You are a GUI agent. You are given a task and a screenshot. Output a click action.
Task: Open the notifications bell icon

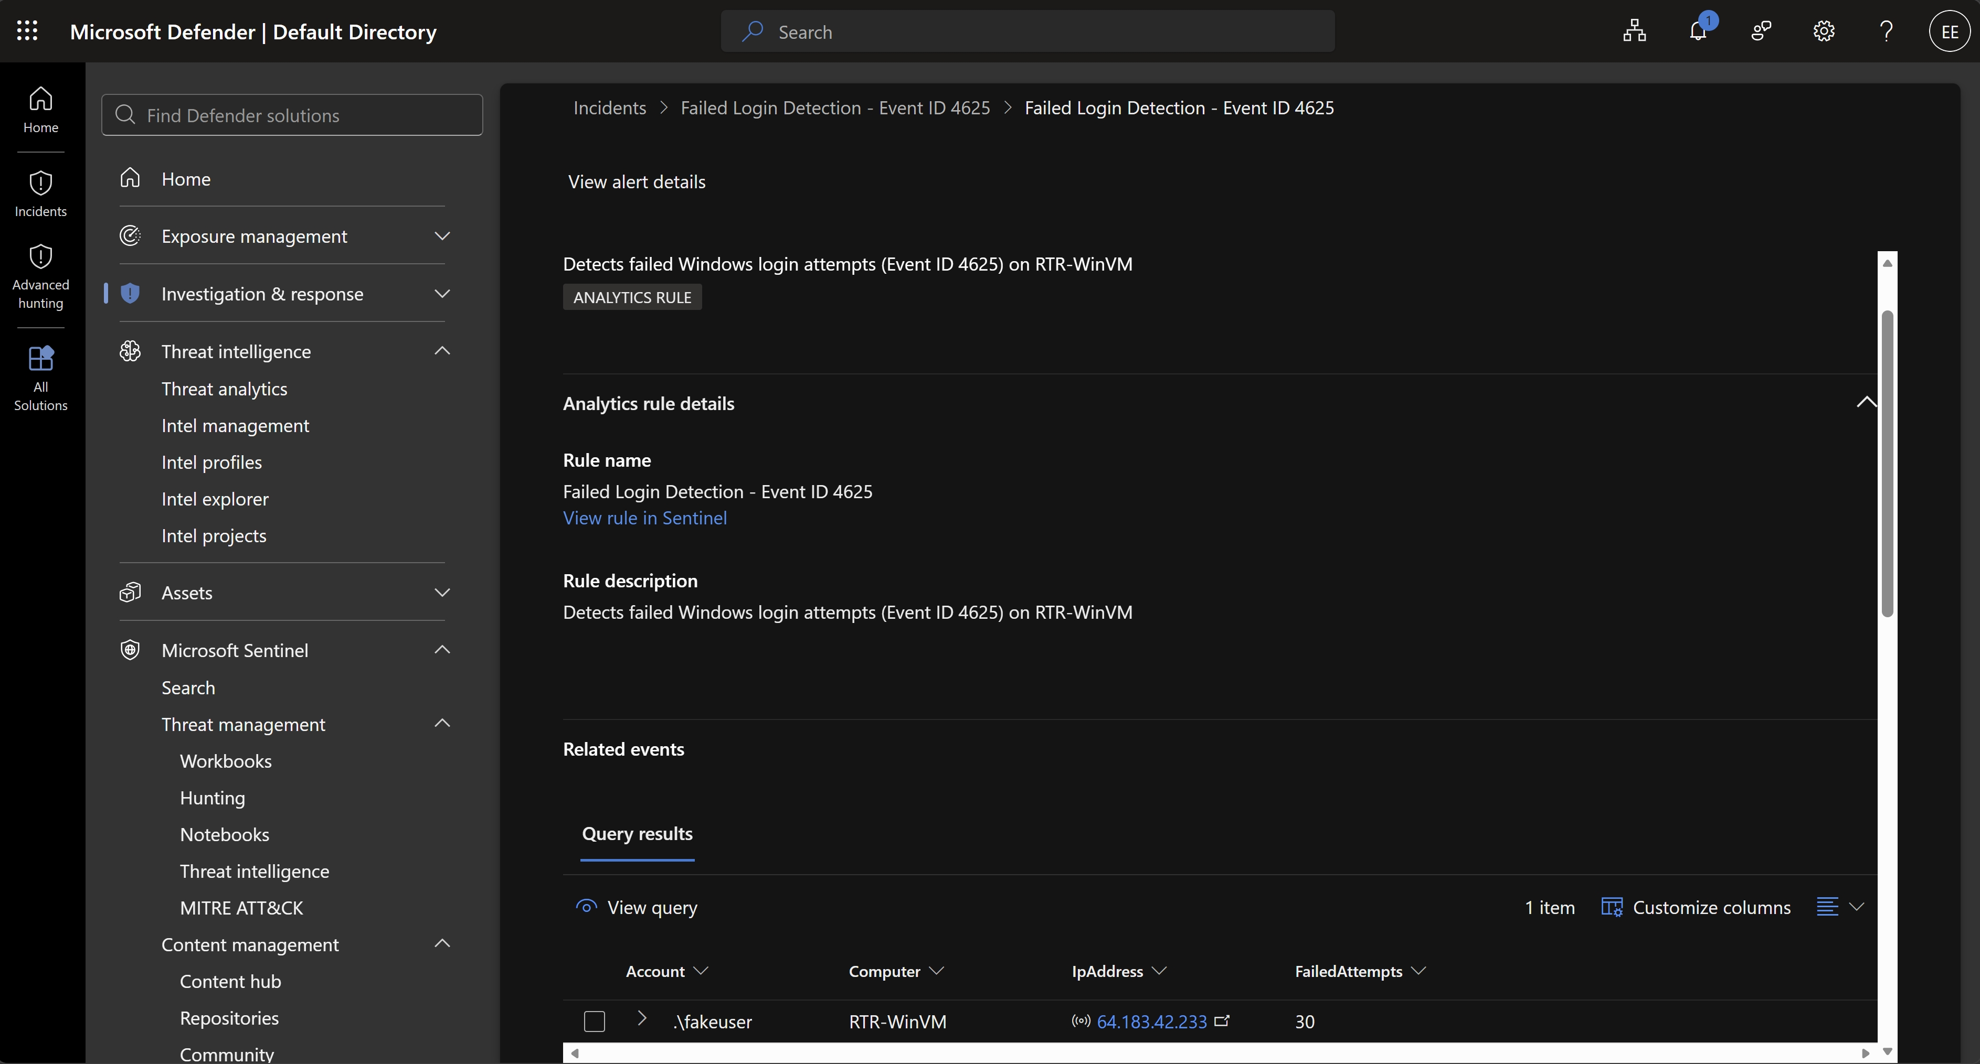click(1698, 31)
